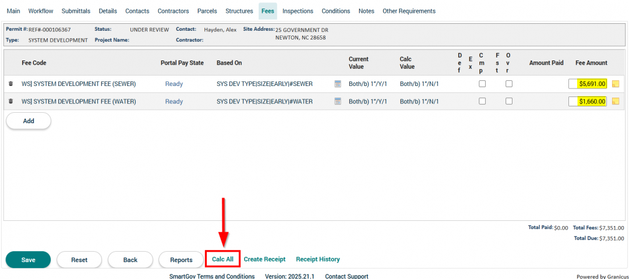Image resolution: width=629 pixels, height=279 pixels.
Task: Open calculator icon for the WATER fee
Action: pyautogui.click(x=338, y=101)
